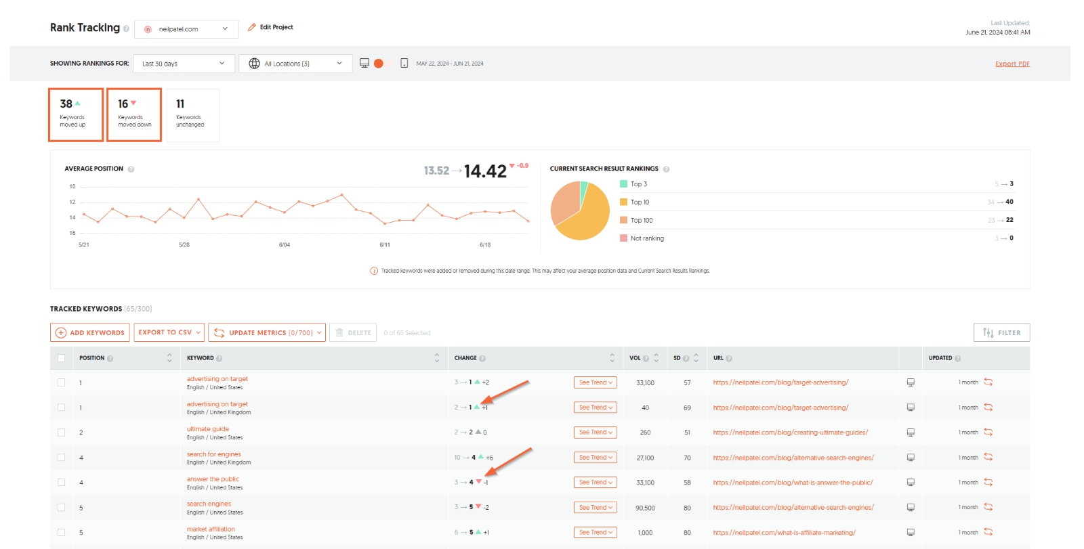
Task: Click the globe icon for locations
Action: click(x=254, y=63)
